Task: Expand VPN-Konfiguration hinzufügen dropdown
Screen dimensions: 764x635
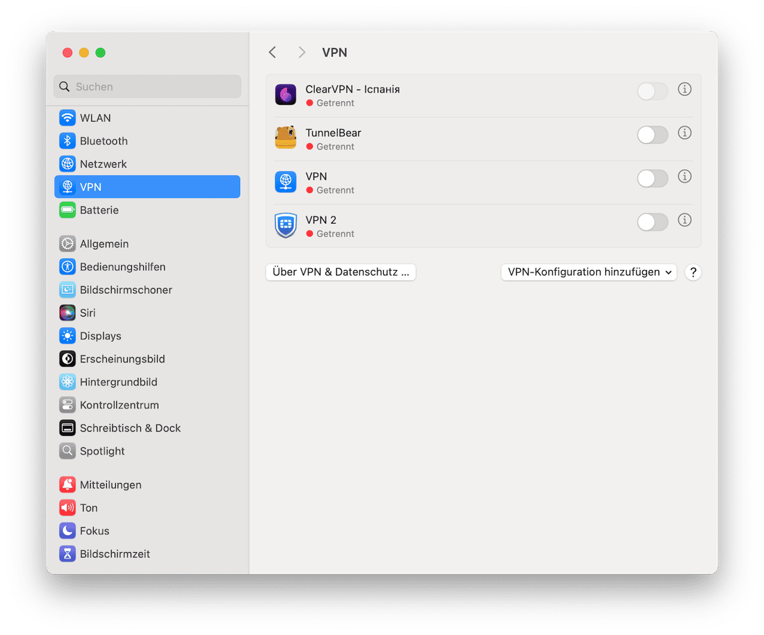Action: pyautogui.click(x=588, y=273)
